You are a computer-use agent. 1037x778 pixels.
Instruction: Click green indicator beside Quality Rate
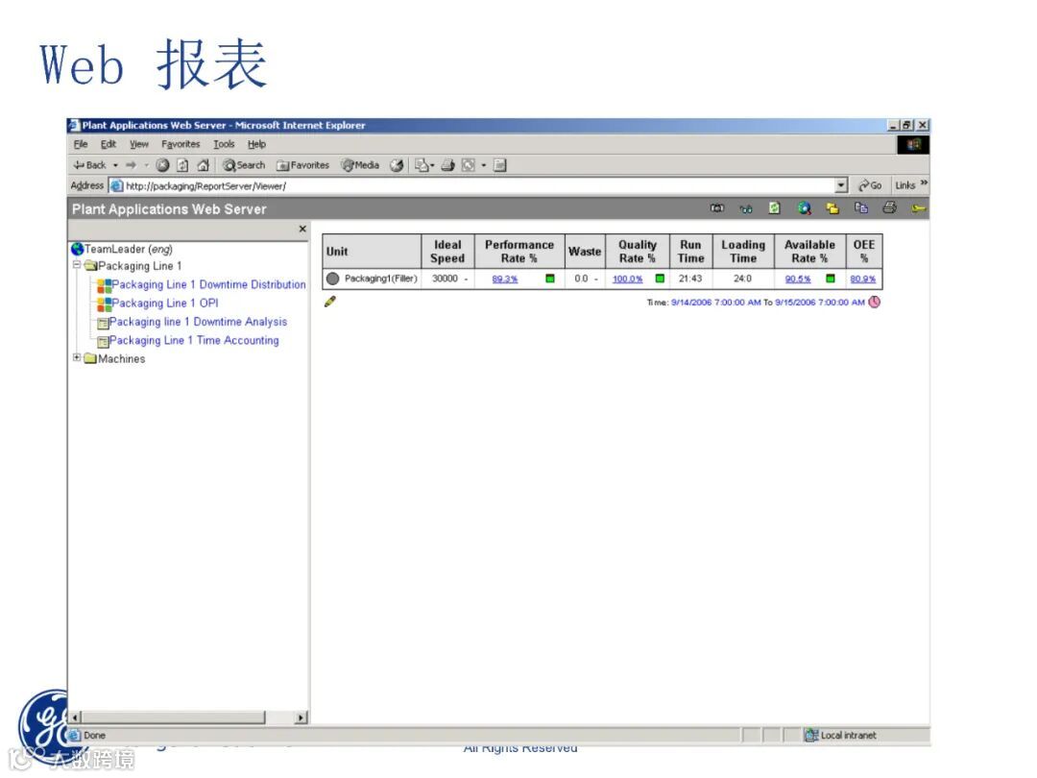[x=660, y=279]
